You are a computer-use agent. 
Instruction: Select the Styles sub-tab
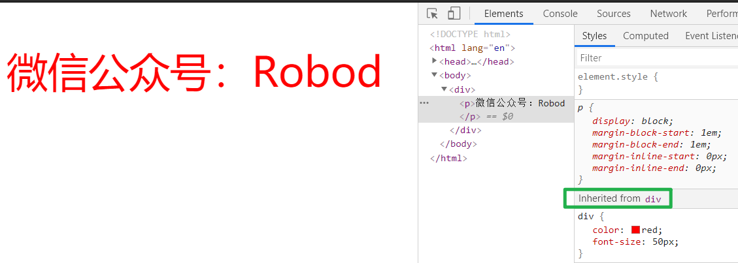pyautogui.click(x=594, y=36)
